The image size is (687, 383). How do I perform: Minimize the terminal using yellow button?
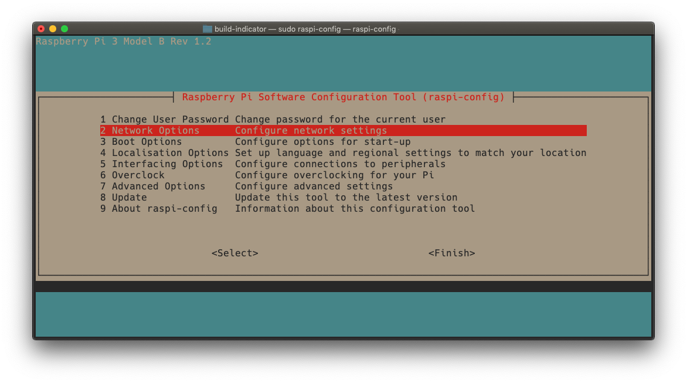53,29
